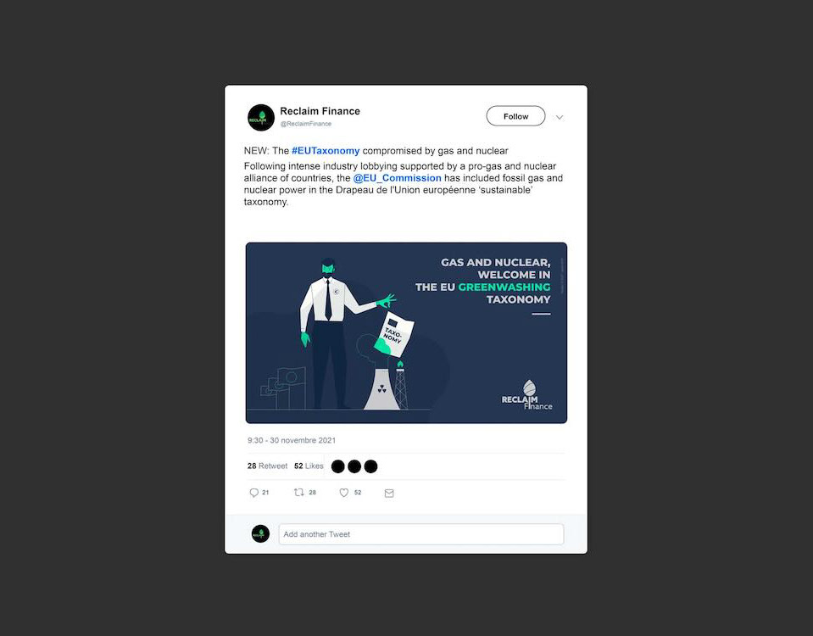Open the @EU_Commission mention link
The height and width of the screenshot is (636, 813).
397,178
